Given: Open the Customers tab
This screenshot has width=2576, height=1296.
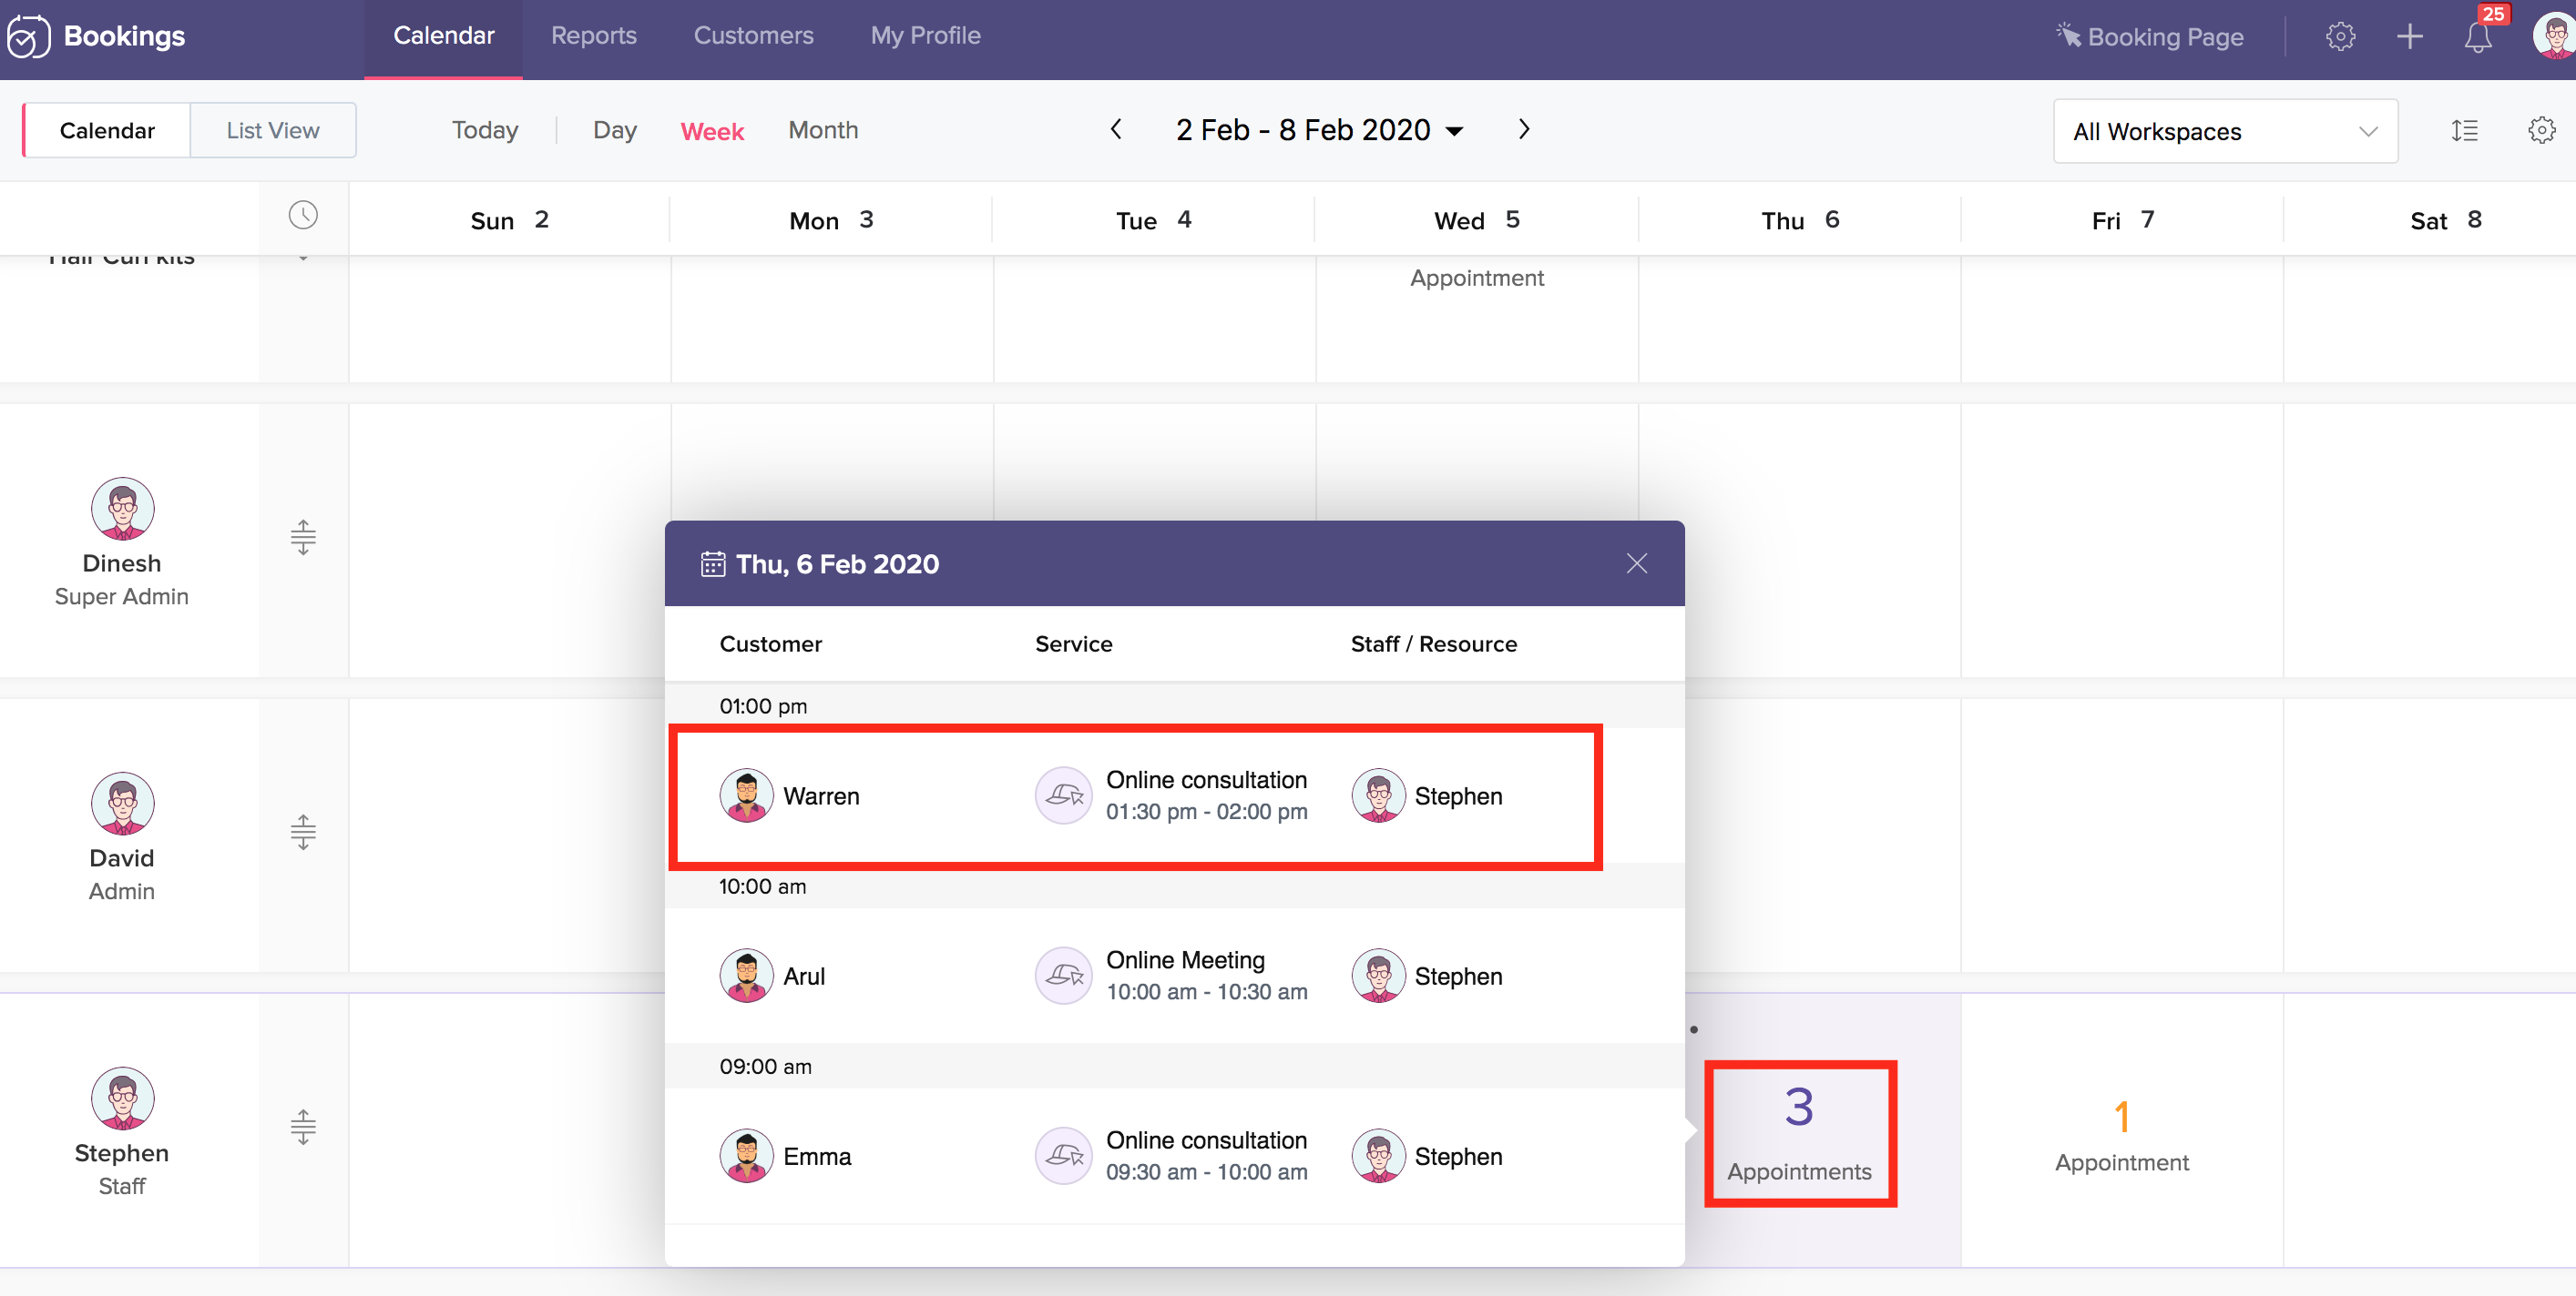Looking at the screenshot, I should [x=753, y=36].
